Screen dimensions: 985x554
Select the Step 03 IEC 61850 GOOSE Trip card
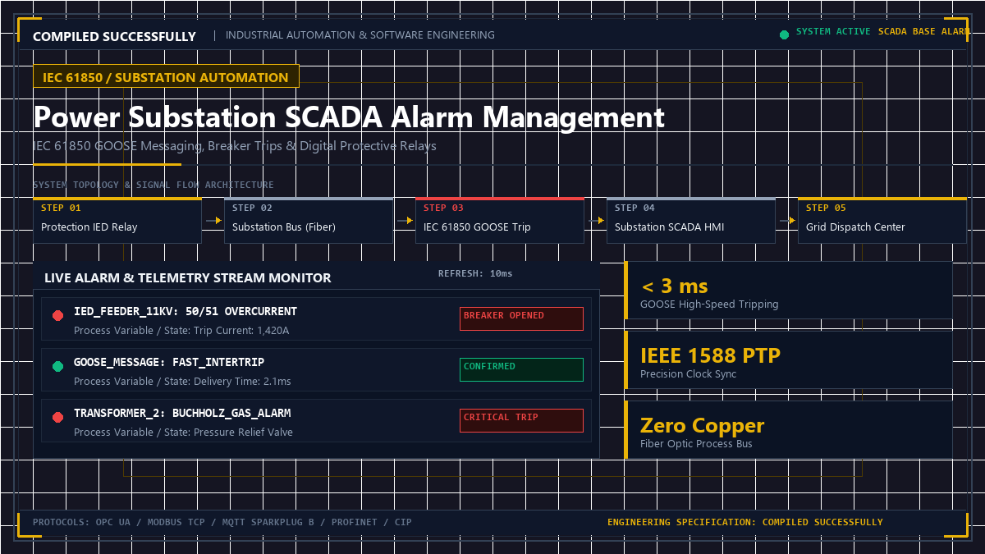[x=500, y=220]
